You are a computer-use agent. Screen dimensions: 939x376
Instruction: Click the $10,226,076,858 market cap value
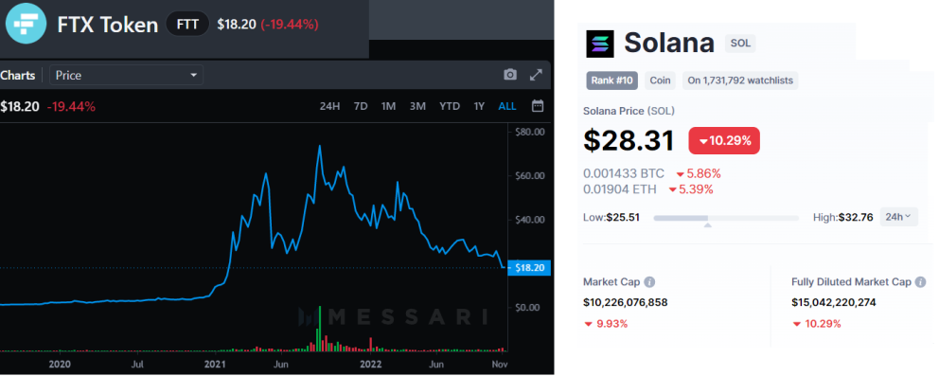click(x=625, y=302)
